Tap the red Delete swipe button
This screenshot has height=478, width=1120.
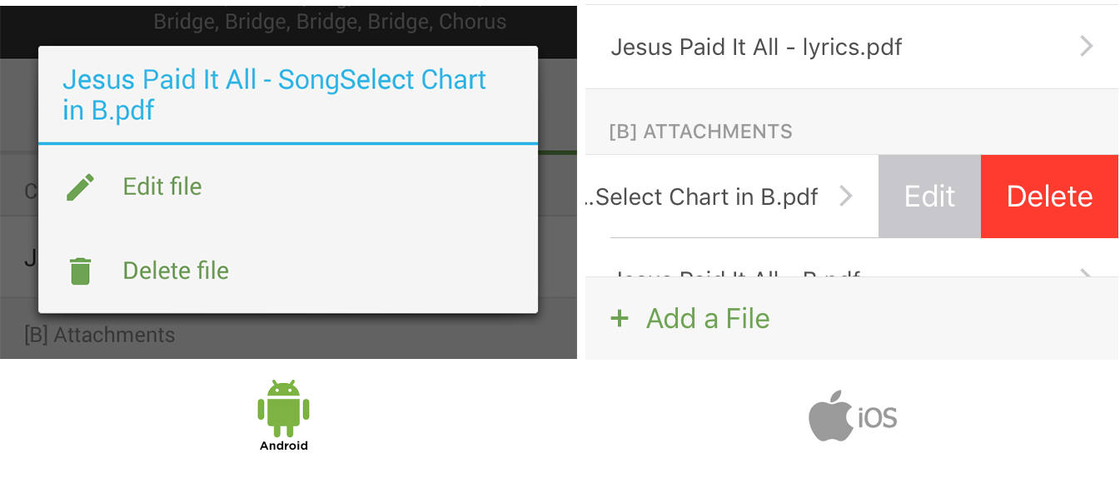pyautogui.click(x=1049, y=197)
